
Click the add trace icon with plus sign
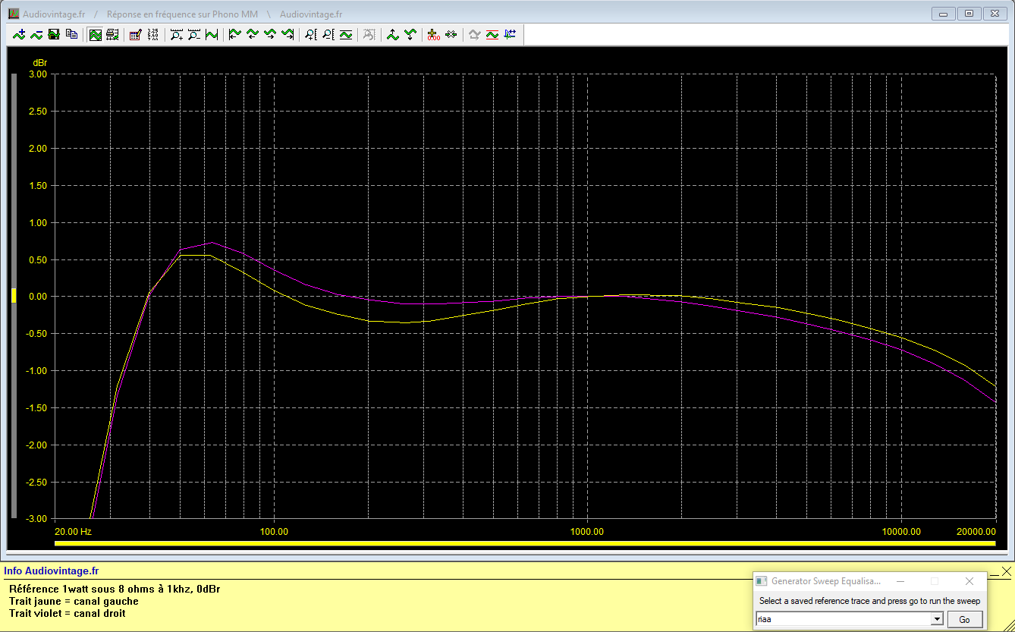coord(19,34)
